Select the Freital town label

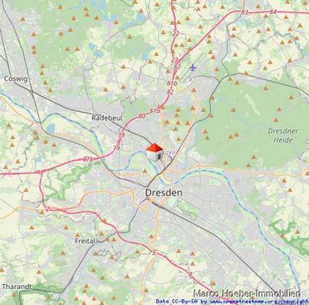[x=85, y=241]
